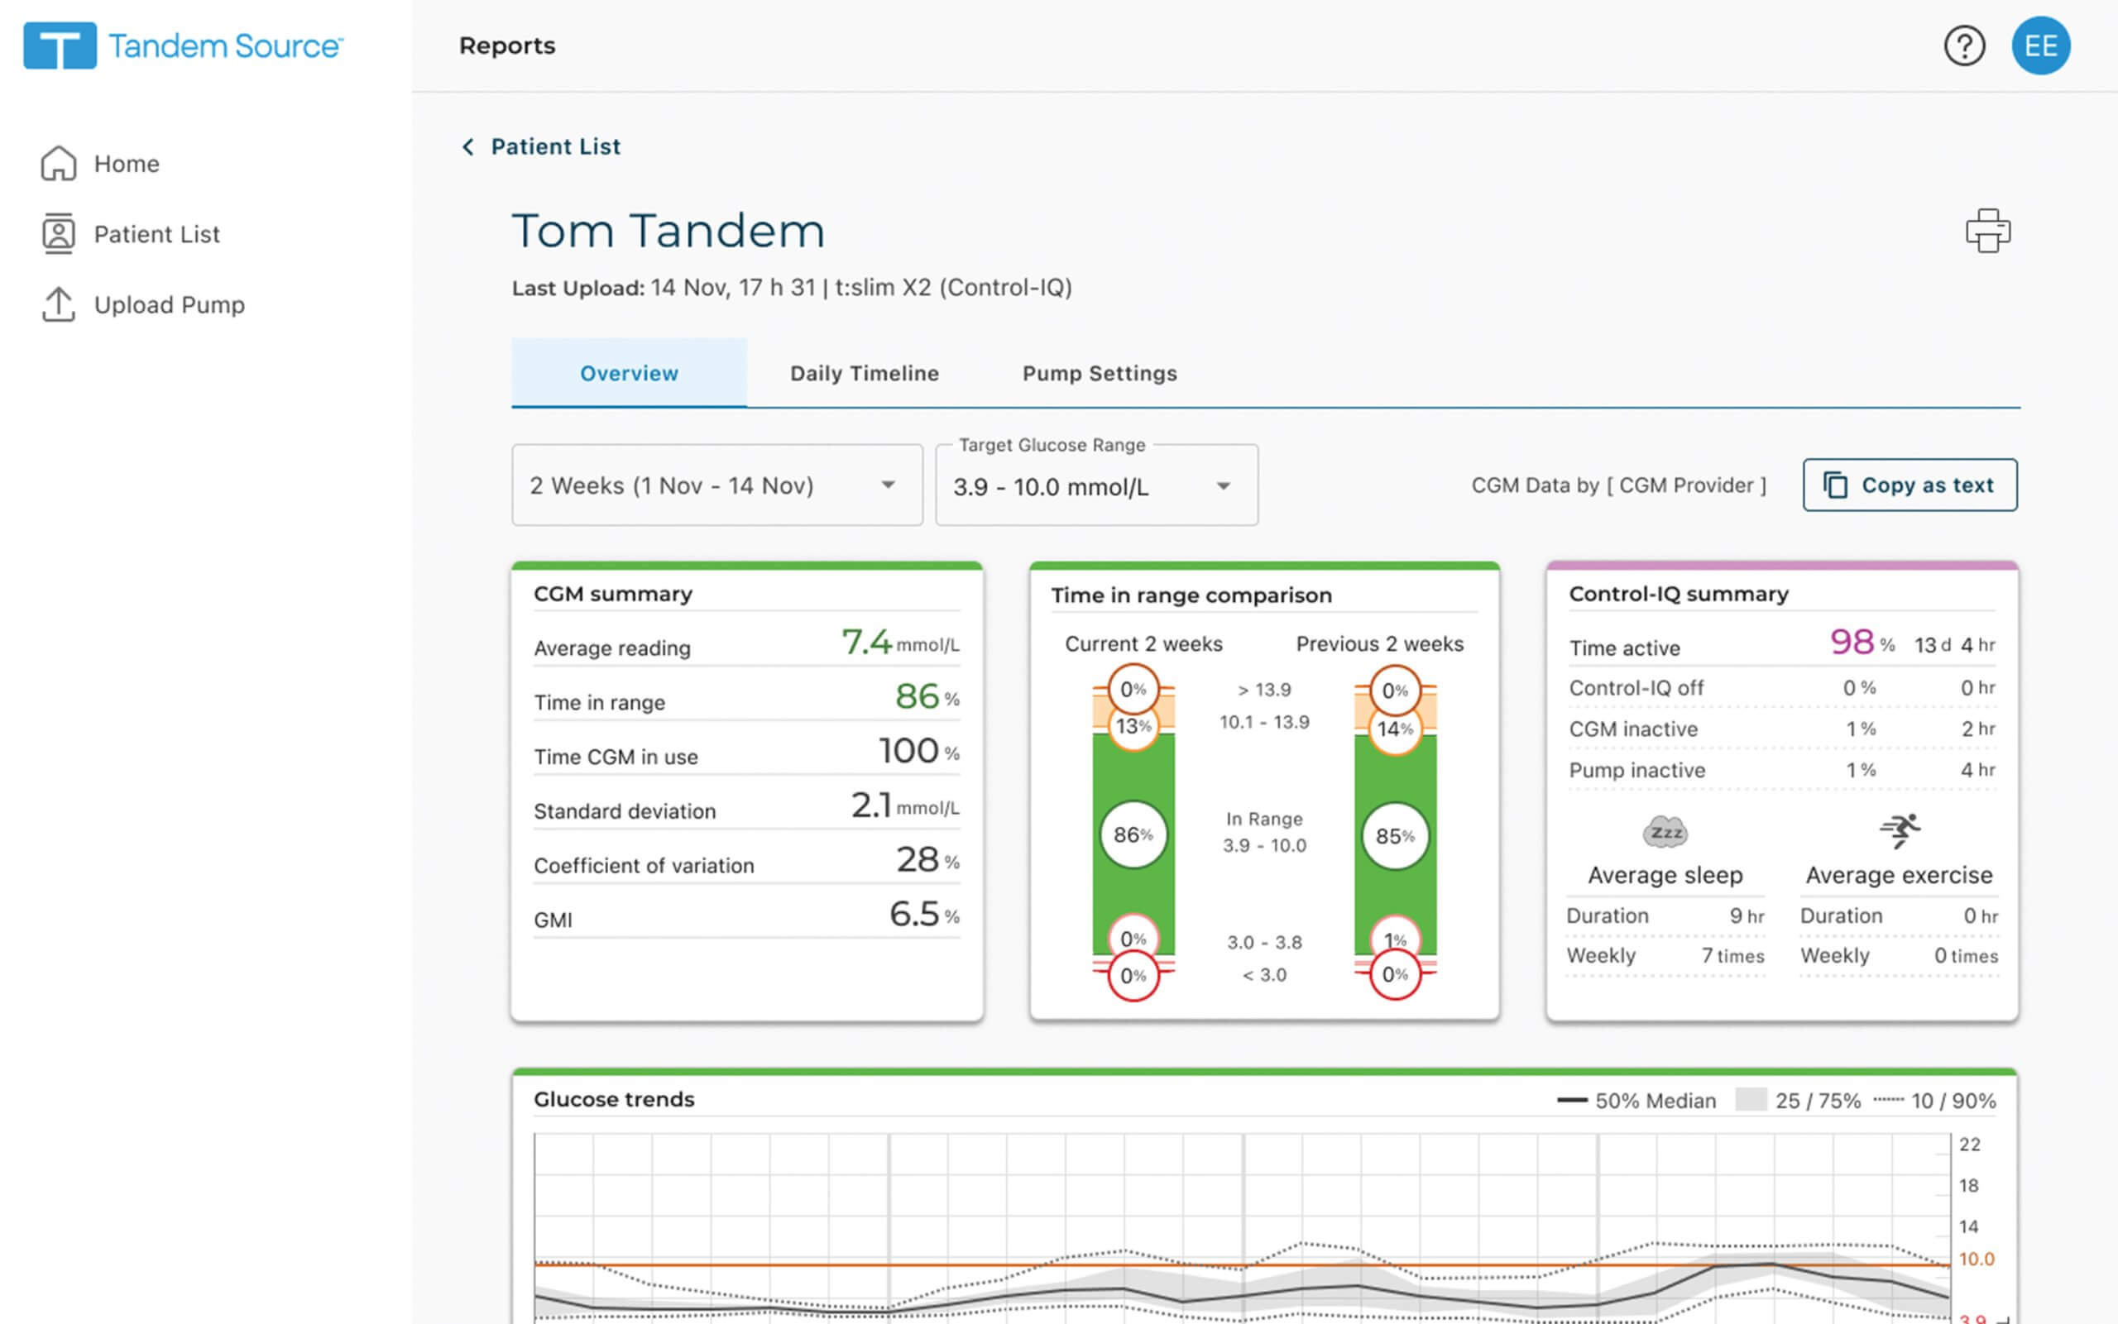Click the arrow of the glucose range selector
This screenshot has height=1324, width=2118.
[x=1223, y=486]
